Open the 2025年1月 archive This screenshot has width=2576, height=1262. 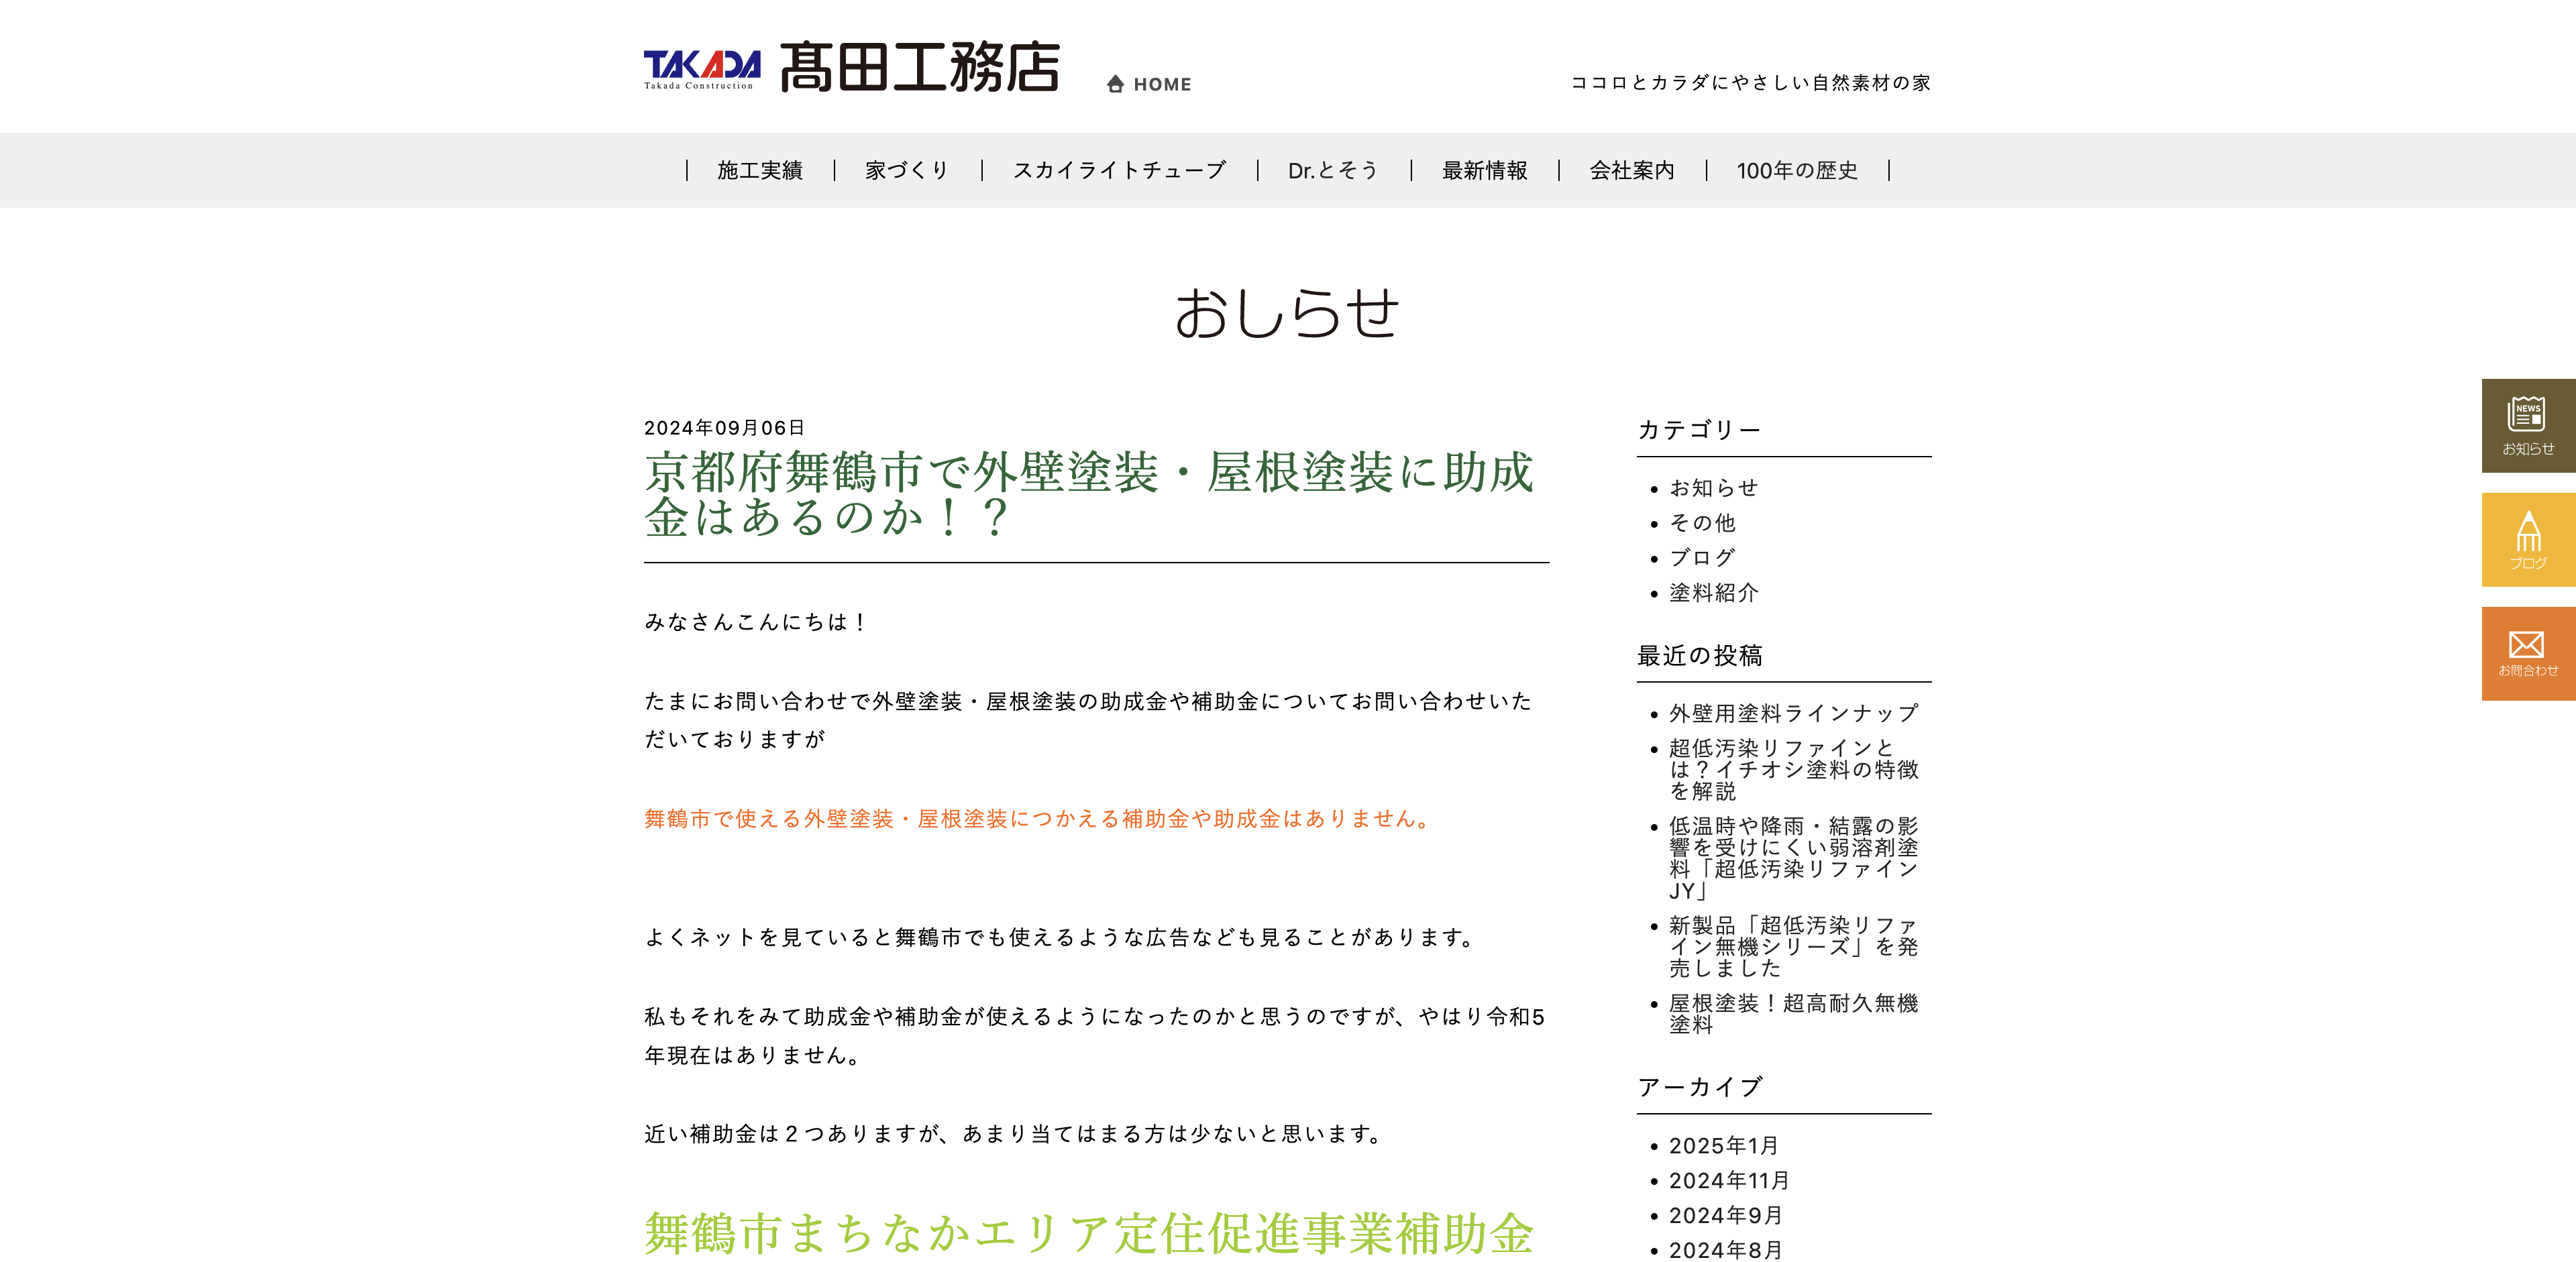tap(1724, 1146)
